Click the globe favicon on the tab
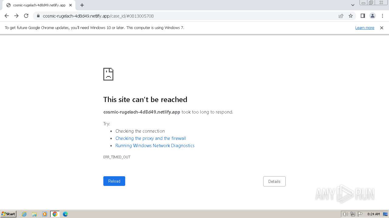The image size is (389, 218). tap(8, 5)
